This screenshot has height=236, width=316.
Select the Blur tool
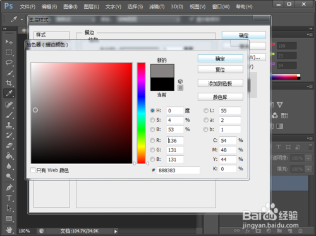click(9, 166)
